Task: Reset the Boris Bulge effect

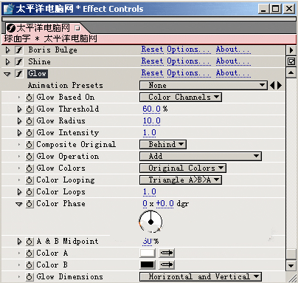Action: pos(152,50)
